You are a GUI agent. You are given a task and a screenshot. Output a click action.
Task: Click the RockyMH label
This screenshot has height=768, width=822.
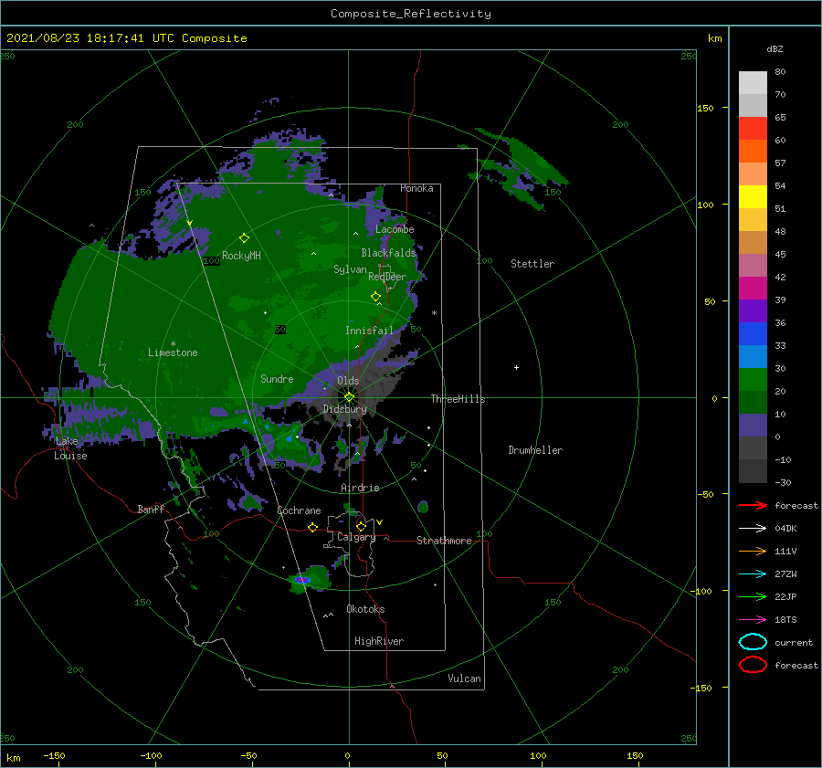[241, 256]
